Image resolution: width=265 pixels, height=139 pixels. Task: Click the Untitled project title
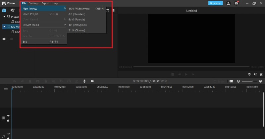pos(191,11)
